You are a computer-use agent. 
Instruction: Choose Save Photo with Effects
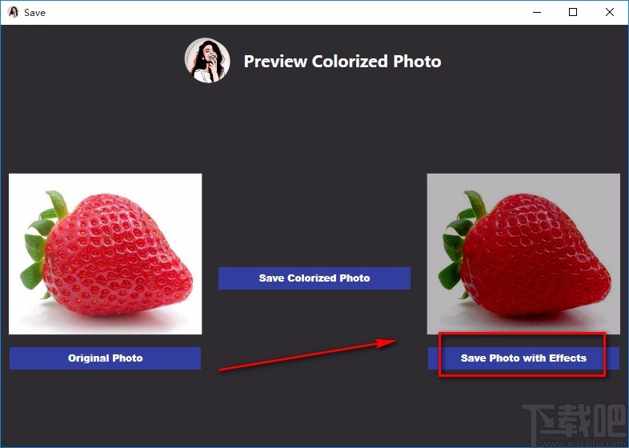point(523,358)
